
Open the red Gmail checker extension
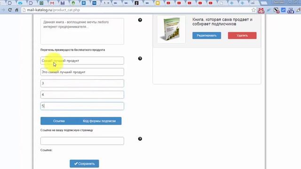coord(261,10)
